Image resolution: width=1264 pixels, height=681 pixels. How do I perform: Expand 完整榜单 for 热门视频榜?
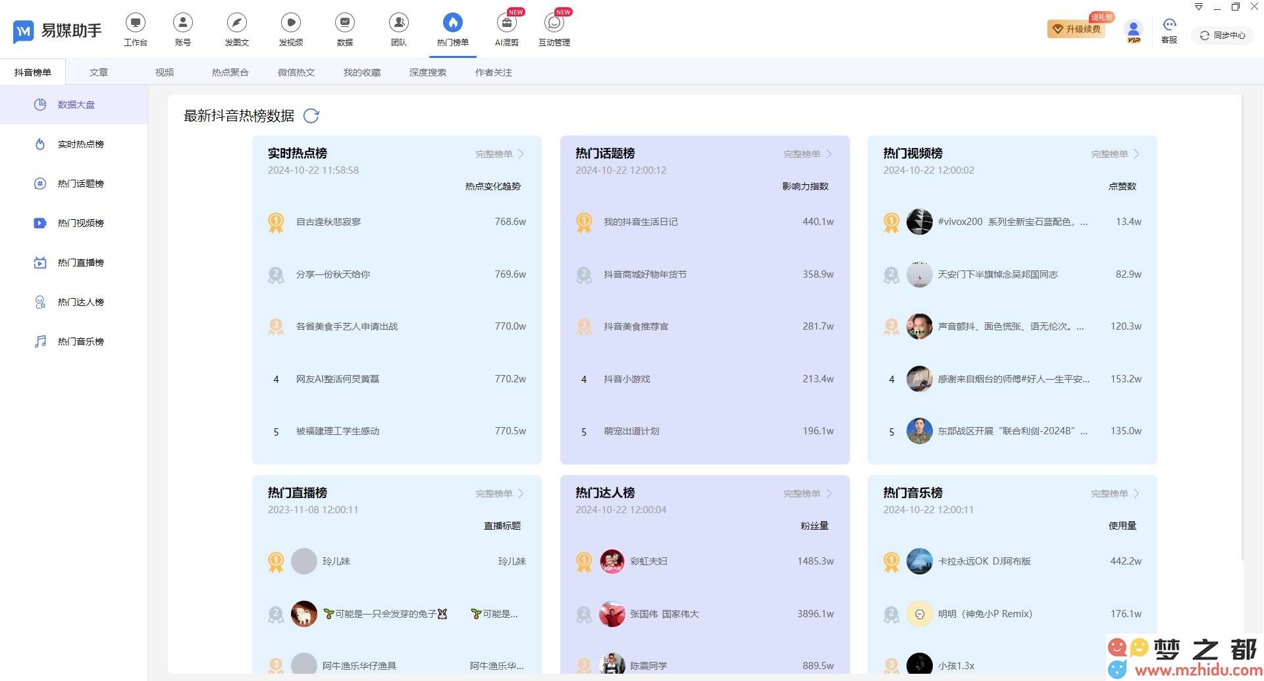coord(1115,154)
